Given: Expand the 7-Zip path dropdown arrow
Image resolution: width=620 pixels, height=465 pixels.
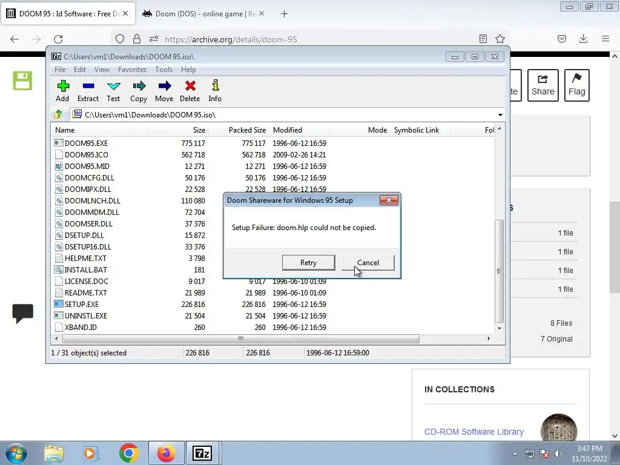Looking at the screenshot, I should [x=500, y=114].
